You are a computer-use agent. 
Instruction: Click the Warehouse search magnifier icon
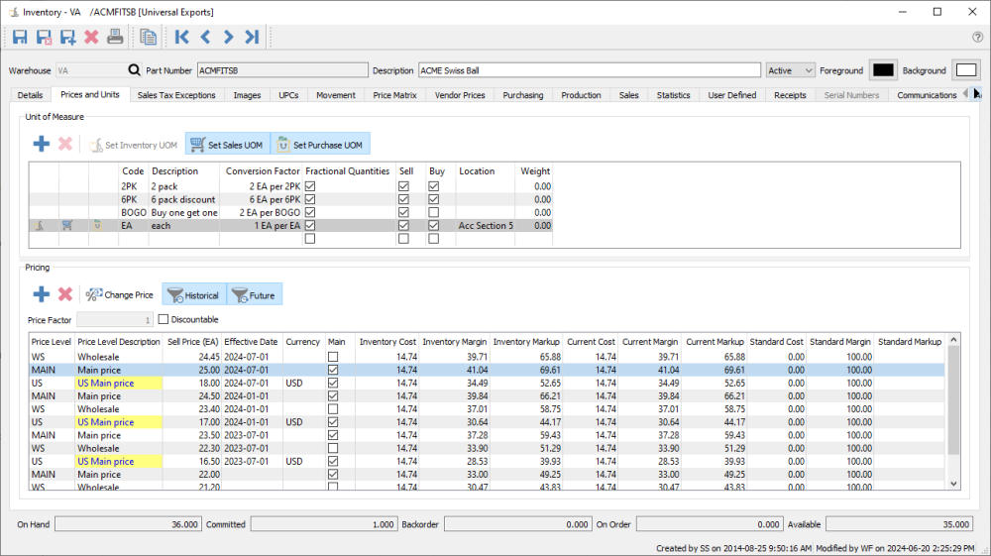tap(134, 70)
